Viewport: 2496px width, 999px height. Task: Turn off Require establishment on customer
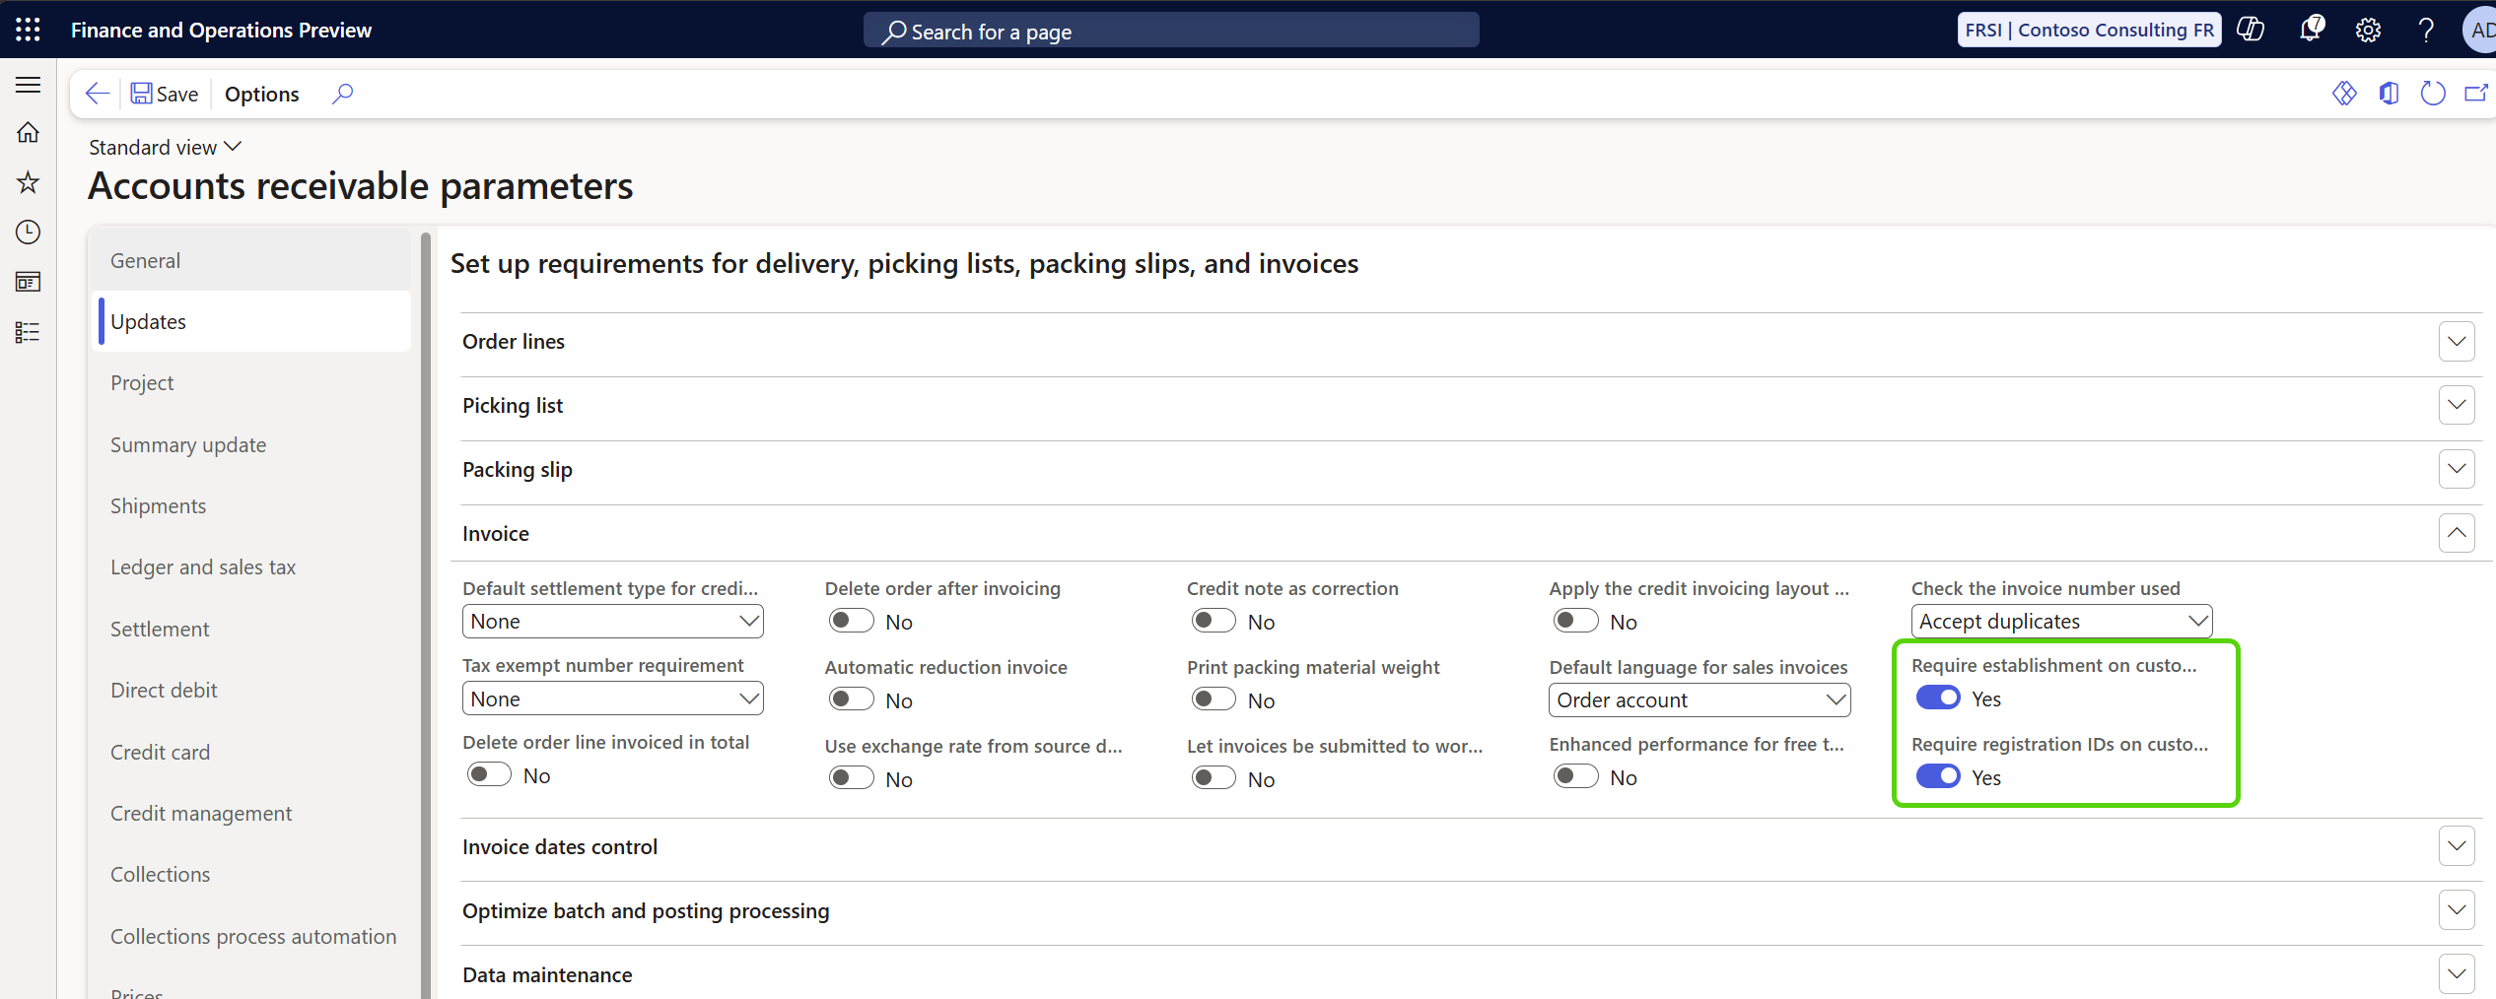[x=1938, y=698]
